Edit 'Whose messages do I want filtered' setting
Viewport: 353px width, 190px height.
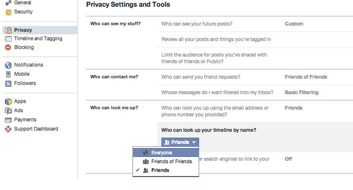coord(217,92)
